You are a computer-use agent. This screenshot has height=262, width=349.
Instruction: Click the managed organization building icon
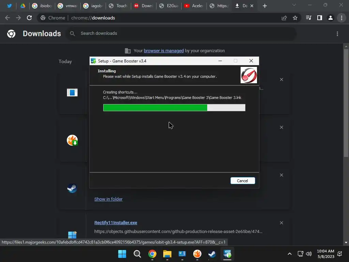point(128,51)
